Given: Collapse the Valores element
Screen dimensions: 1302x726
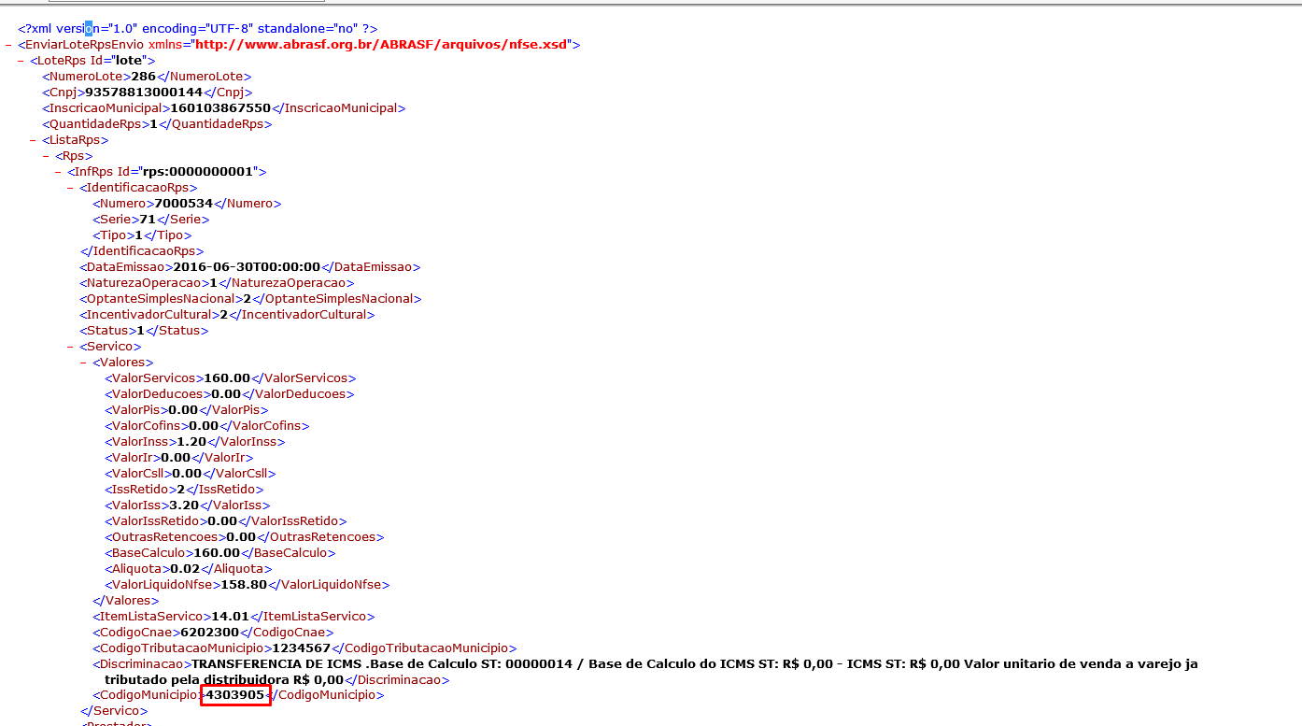Looking at the screenshot, I should point(83,363).
